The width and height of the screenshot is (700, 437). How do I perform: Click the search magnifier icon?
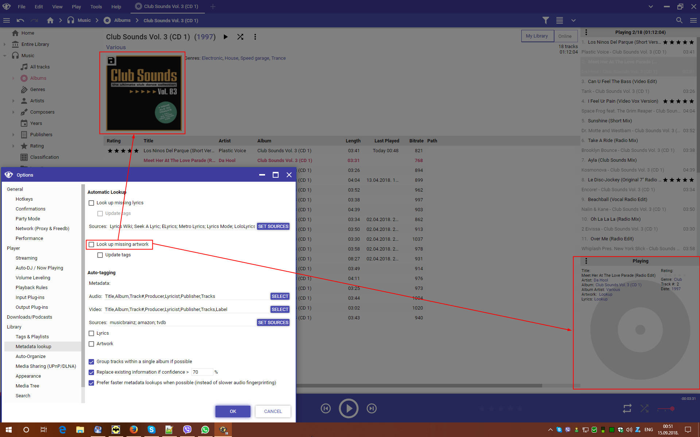(x=679, y=20)
